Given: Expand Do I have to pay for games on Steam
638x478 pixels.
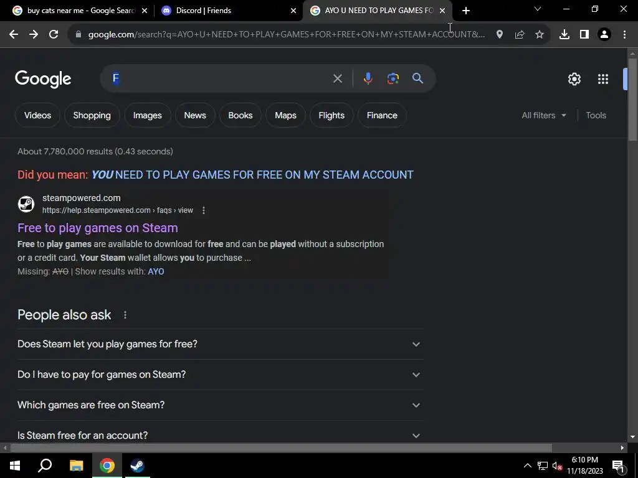Looking at the screenshot, I should [220, 374].
